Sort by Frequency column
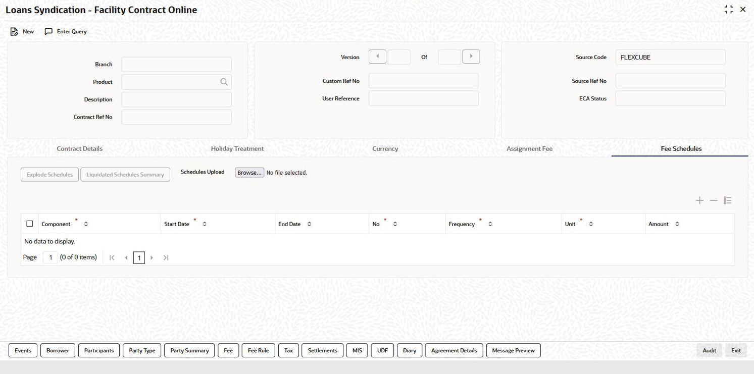This screenshot has height=374, width=754. 490,224
